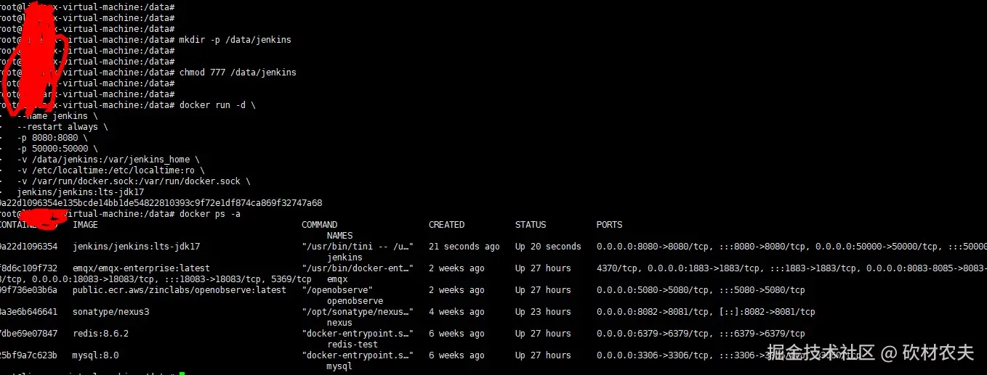Click the green terminal cursor at the prompt
This screenshot has height=375, width=987.
tap(182, 373)
